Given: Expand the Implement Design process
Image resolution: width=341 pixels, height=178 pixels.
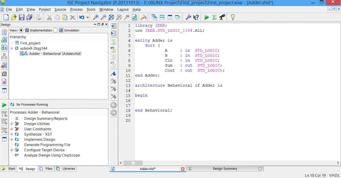Looking at the screenshot, I should pos(12,140).
